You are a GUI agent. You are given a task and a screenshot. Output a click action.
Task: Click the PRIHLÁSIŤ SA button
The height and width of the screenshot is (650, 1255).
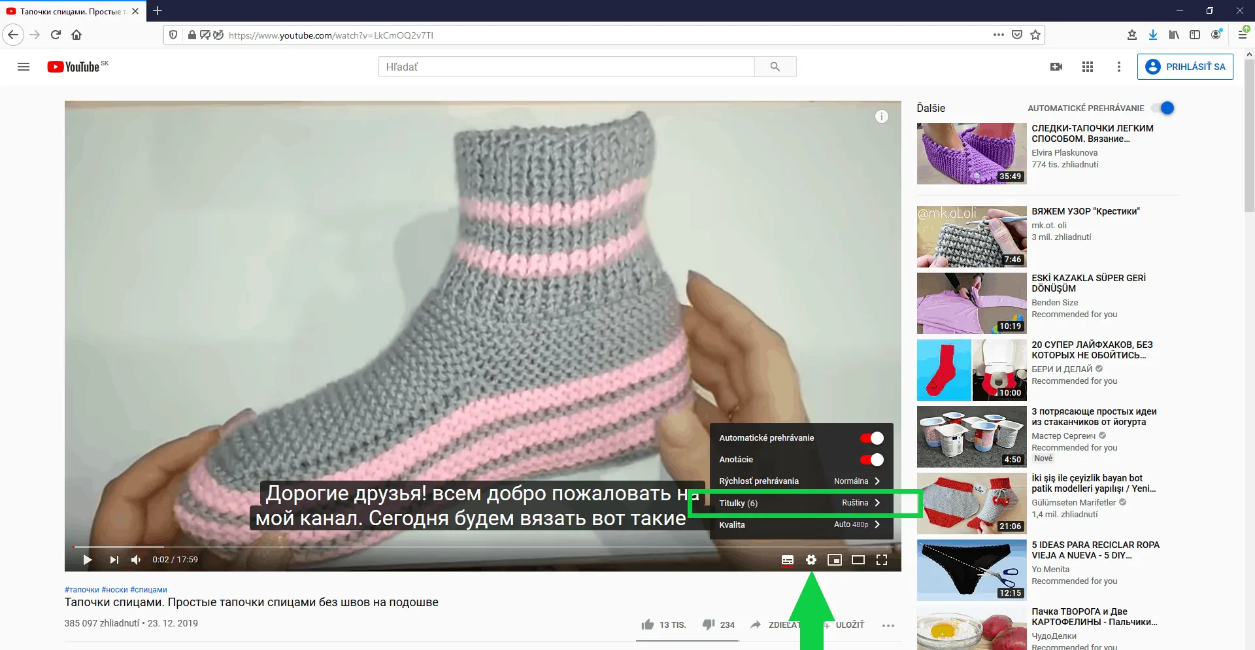point(1185,67)
